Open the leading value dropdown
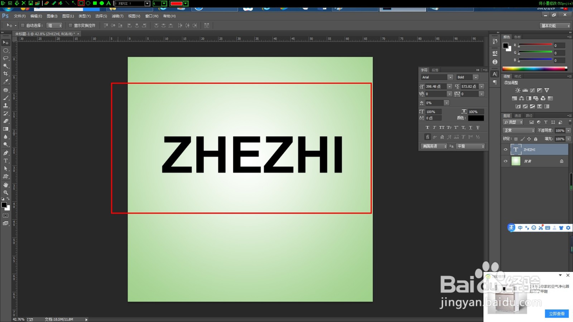This screenshot has width=573, height=322. coord(481,87)
